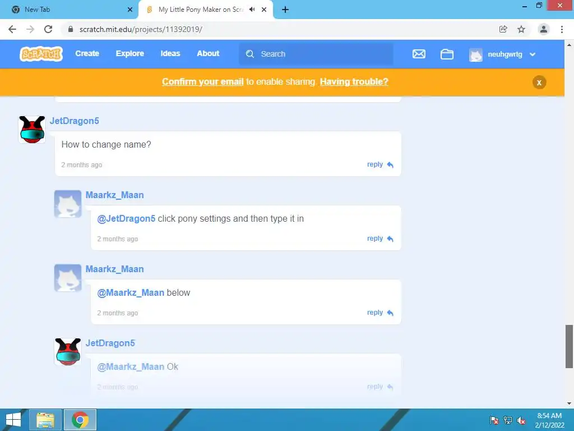Click the scrollbar up arrow
Viewport: 574px width, 431px height.
pyautogui.click(x=569, y=45)
